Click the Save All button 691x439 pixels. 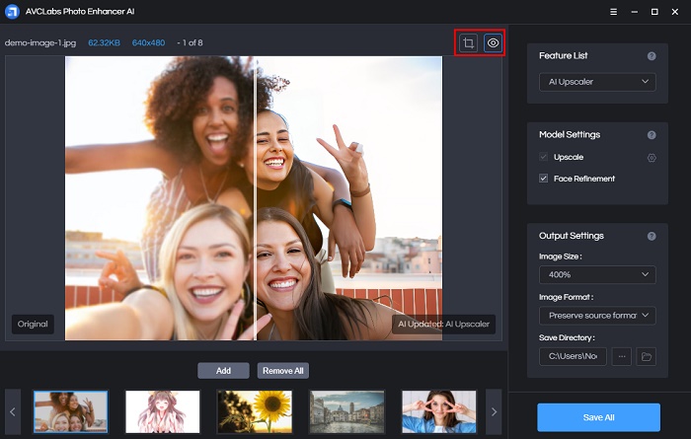coord(598,417)
